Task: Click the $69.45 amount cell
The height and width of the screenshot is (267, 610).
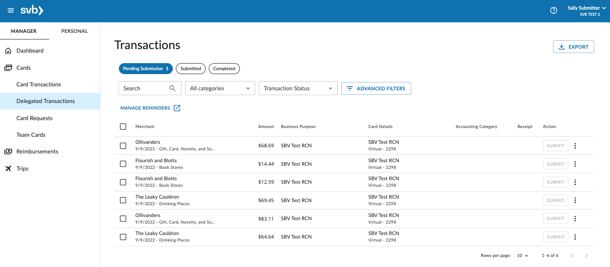Action: 266,200
